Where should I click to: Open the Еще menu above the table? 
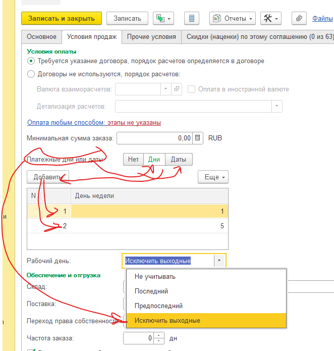pos(213,177)
